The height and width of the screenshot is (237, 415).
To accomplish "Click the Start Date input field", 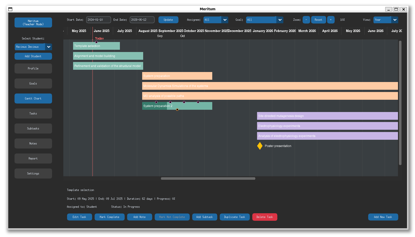I will pyautogui.click(x=99, y=20).
